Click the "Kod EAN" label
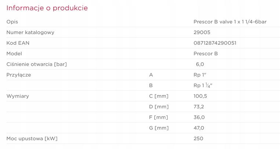The height and width of the screenshot is (149, 280). (x=18, y=43)
